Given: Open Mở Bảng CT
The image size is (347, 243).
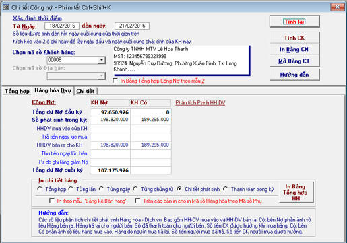Looking at the screenshot, I should click(294, 61).
